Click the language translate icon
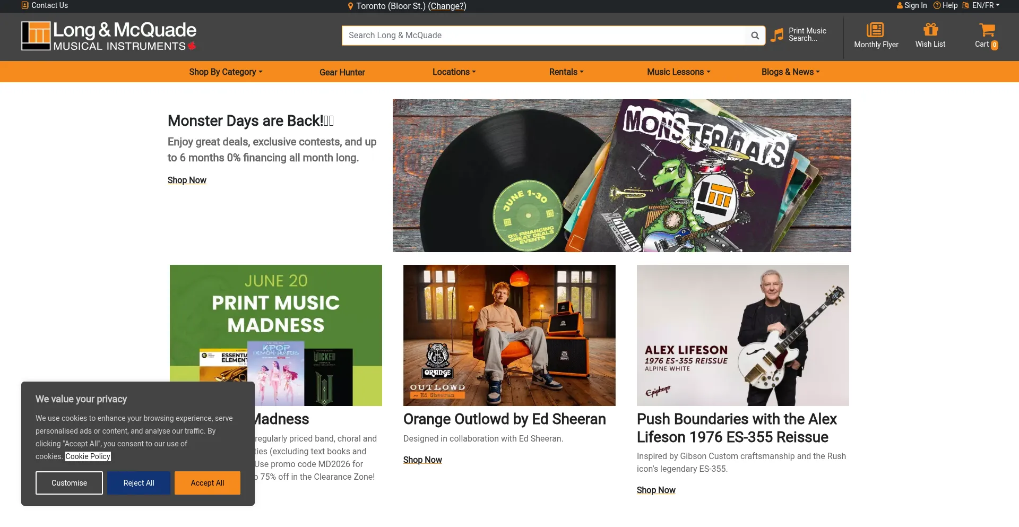Viewport: 1019px width, 527px height. tap(965, 5)
